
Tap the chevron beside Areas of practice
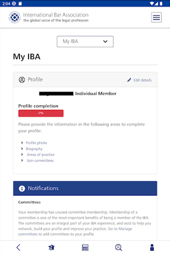pos(22,155)
